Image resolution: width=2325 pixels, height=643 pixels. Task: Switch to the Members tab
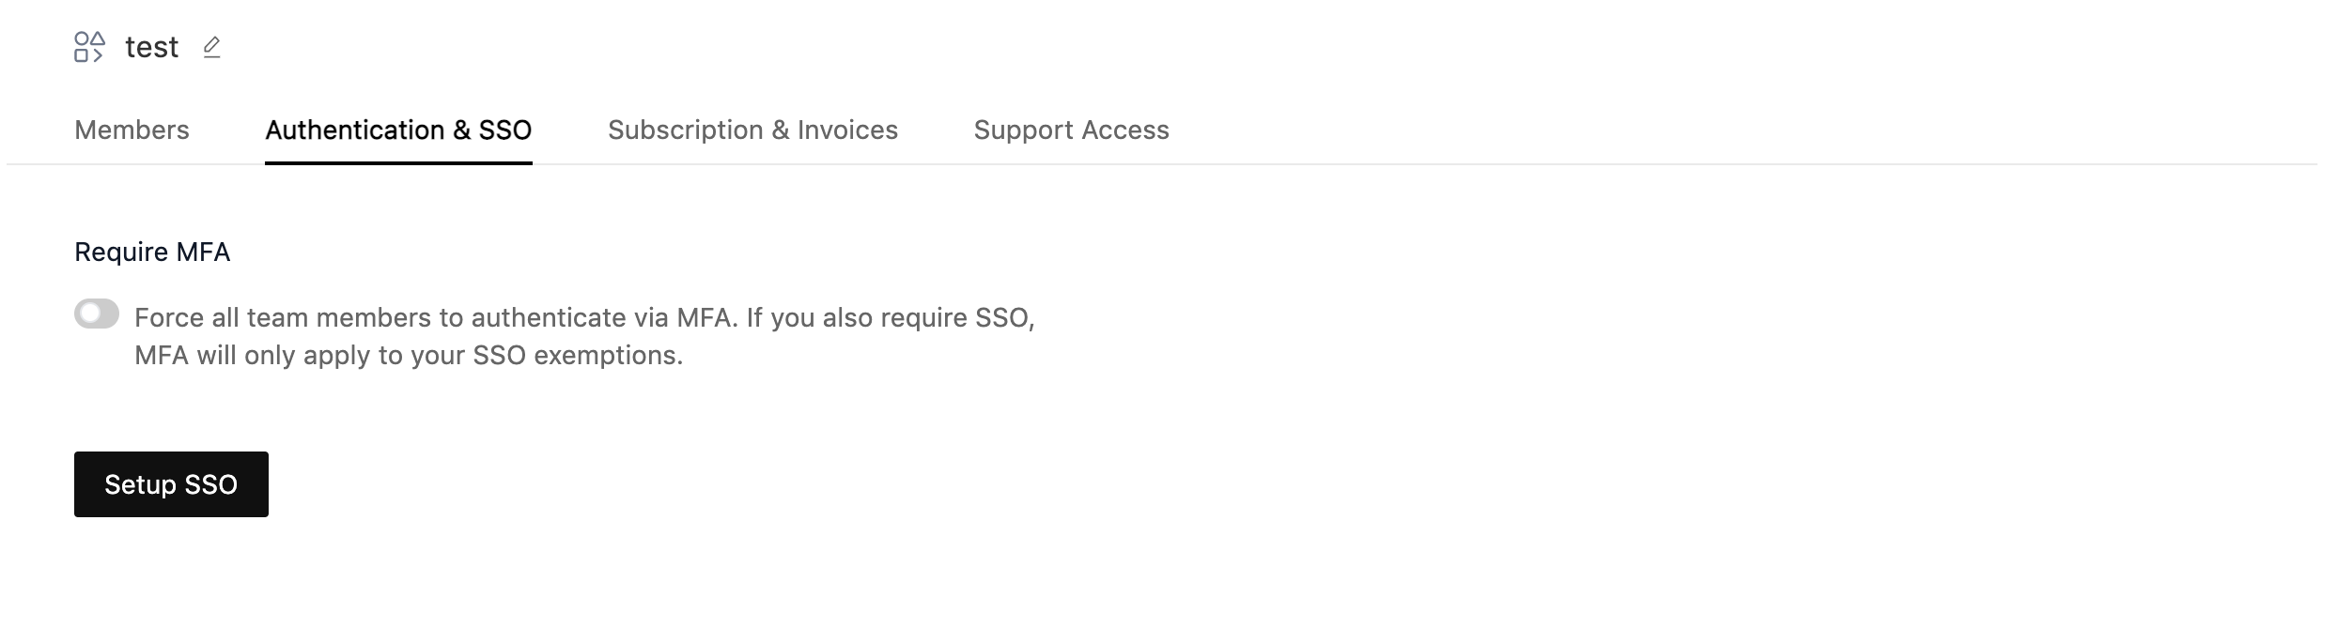click(x=132, y=130)
